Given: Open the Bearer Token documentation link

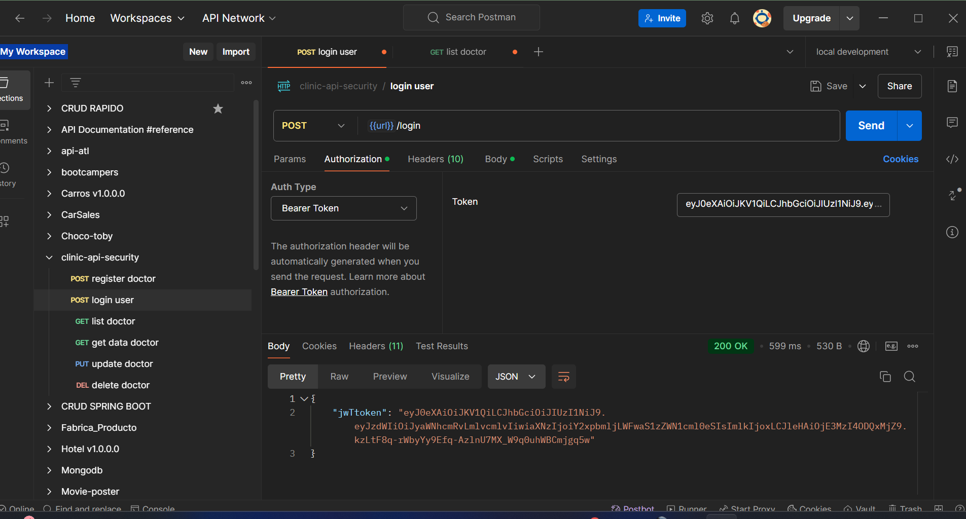Looking at the screenshot, I should point(299,292).
